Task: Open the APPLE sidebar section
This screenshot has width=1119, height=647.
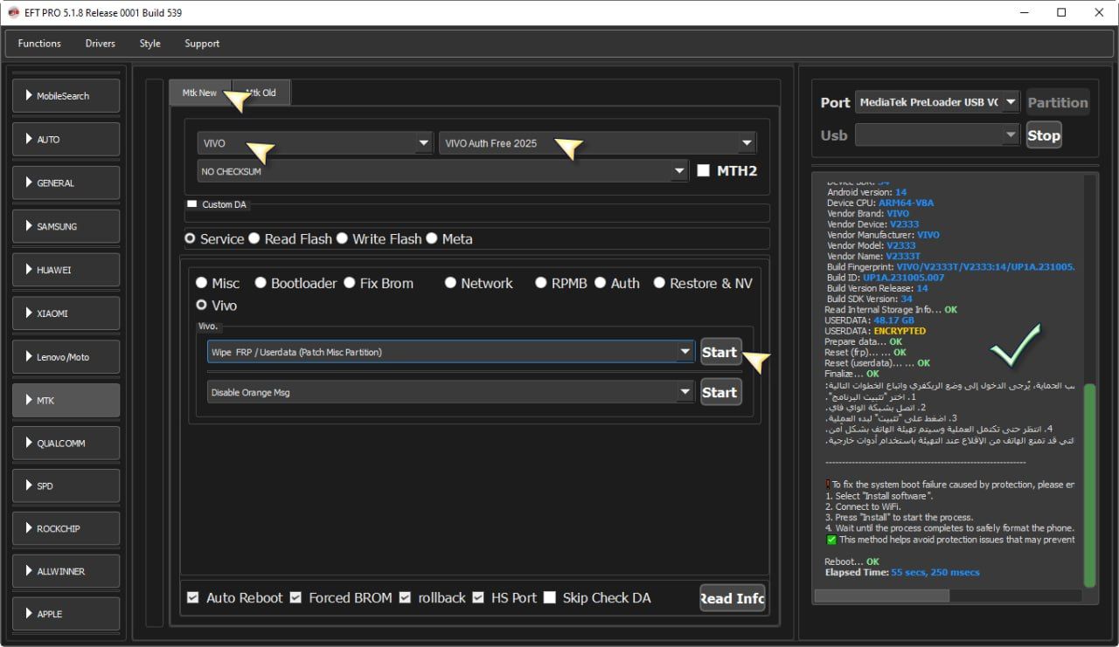Action: [66, 614]
